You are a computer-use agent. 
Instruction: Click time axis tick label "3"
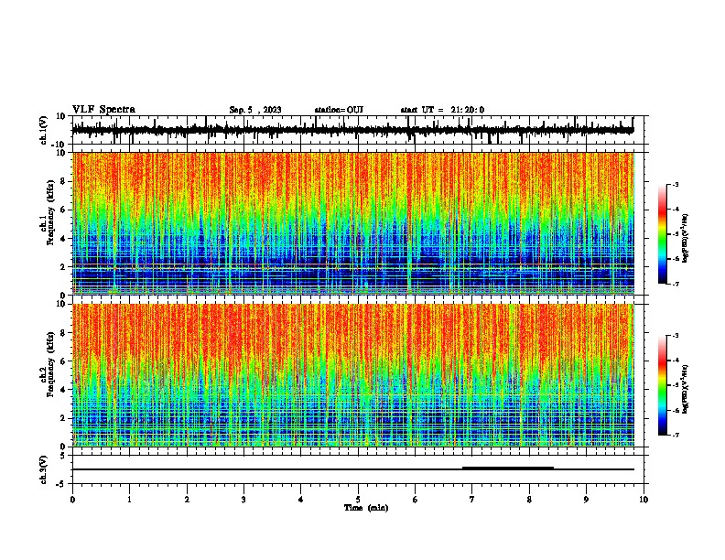pyautogui.click(x=243, y=500)
